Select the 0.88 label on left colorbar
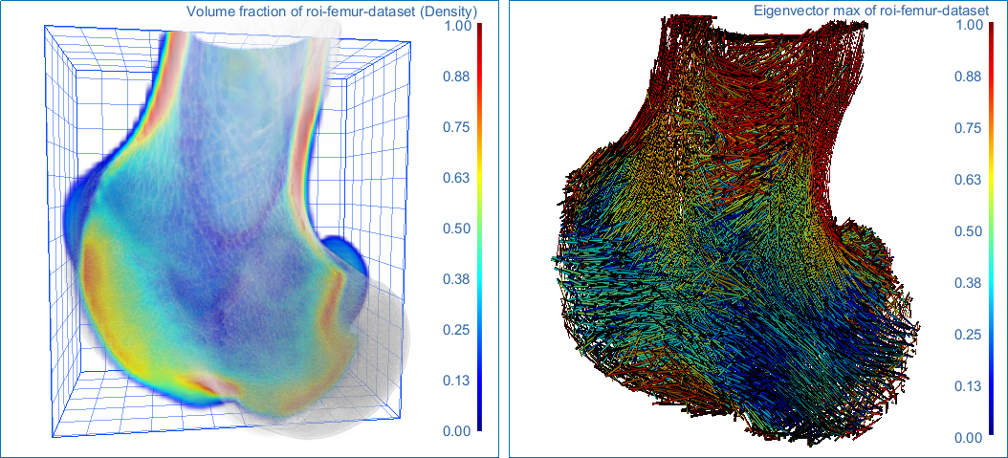 tap(455, 77)
